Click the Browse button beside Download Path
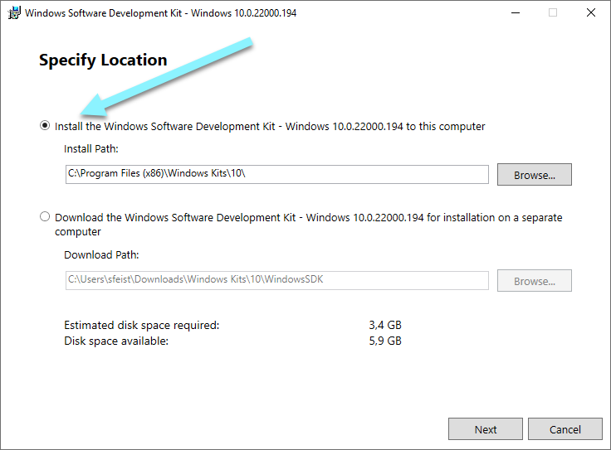Screen dimensions: 611x450 click(x=535, y=280)
